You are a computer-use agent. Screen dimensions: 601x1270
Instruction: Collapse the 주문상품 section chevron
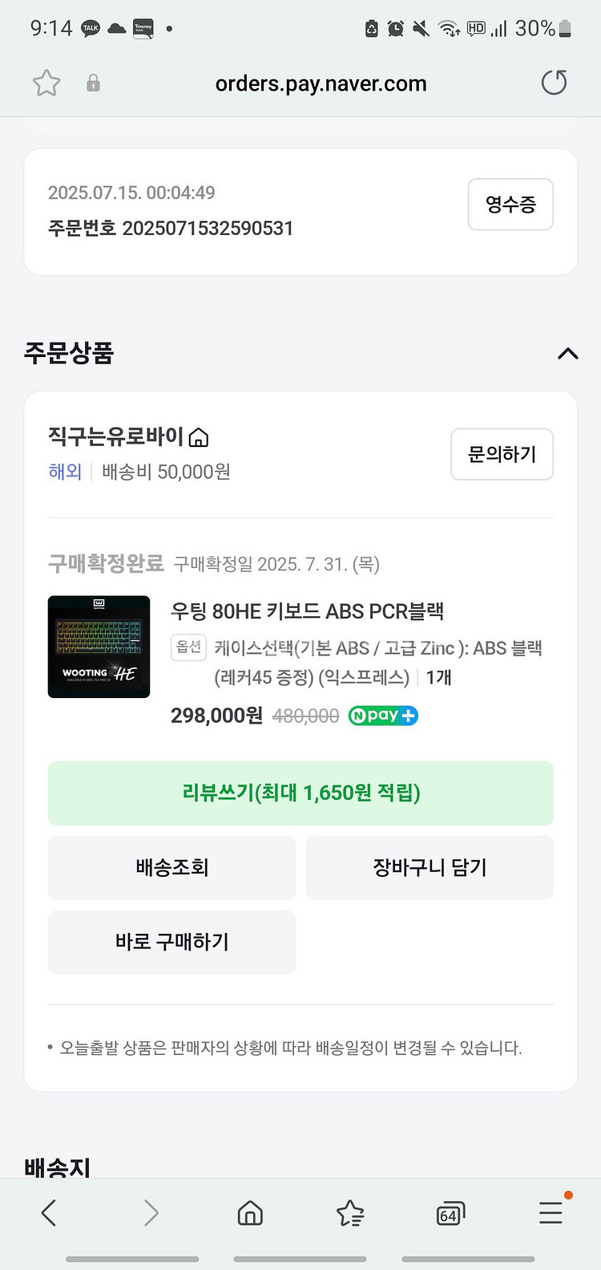coord(567,354)
